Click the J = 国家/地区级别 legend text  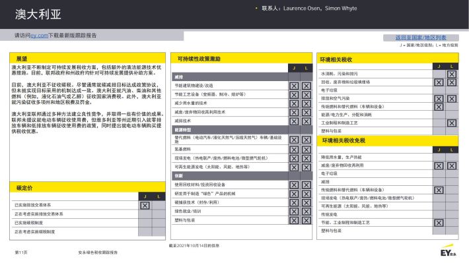pyautogui.click(x=416, y=45)
